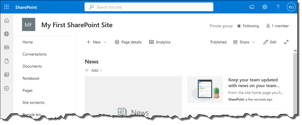The image size is (302, 125).
Task: Click the Private group label
Action: coord(221,26)
